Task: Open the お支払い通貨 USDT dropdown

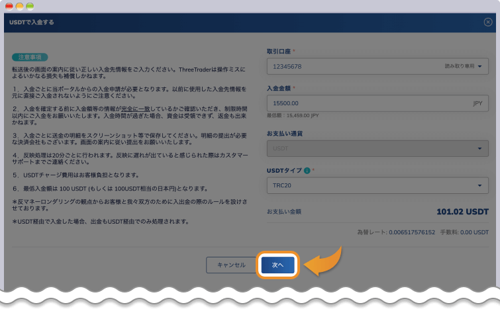Action: pyautogui.click(x=377, y=148)
